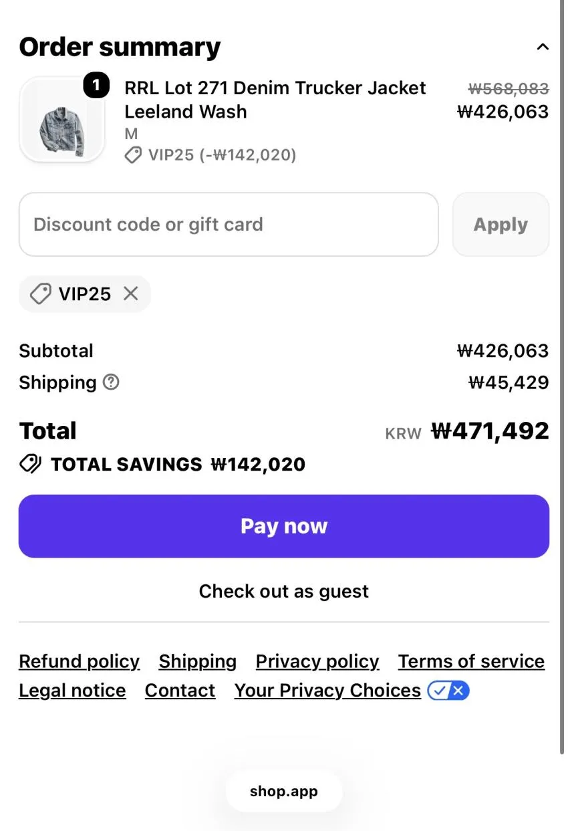Screen dimensions: 568x831
Task: Open the Terms of service link
Action: 471,662
